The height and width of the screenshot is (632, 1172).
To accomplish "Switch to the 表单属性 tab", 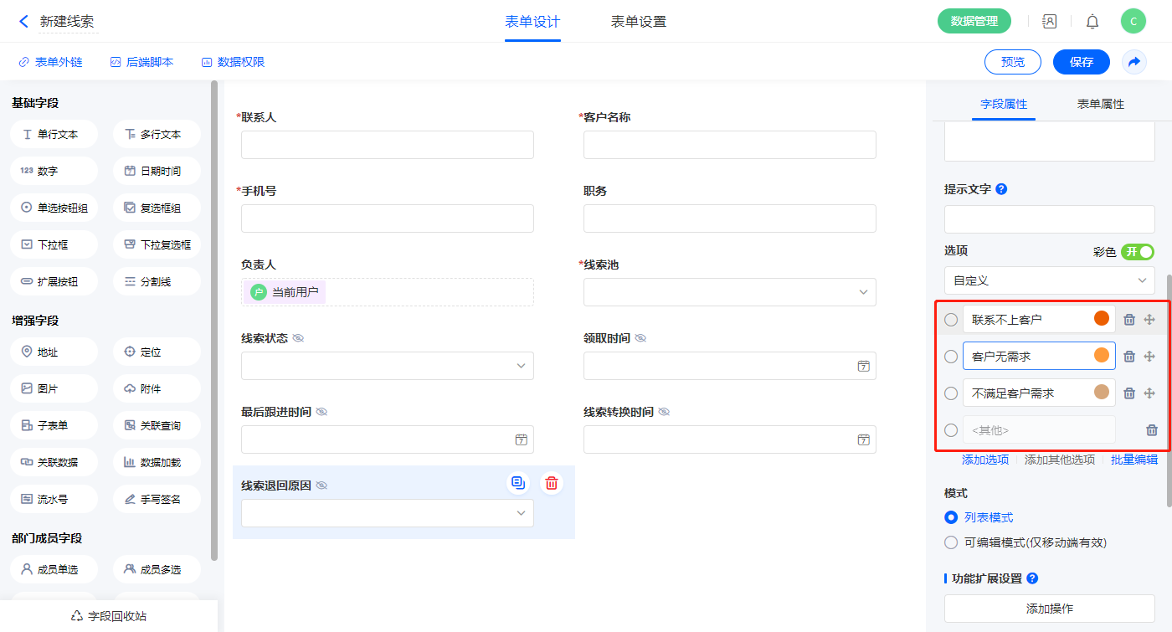I will pyautogui.click(x=1100, y=104).
